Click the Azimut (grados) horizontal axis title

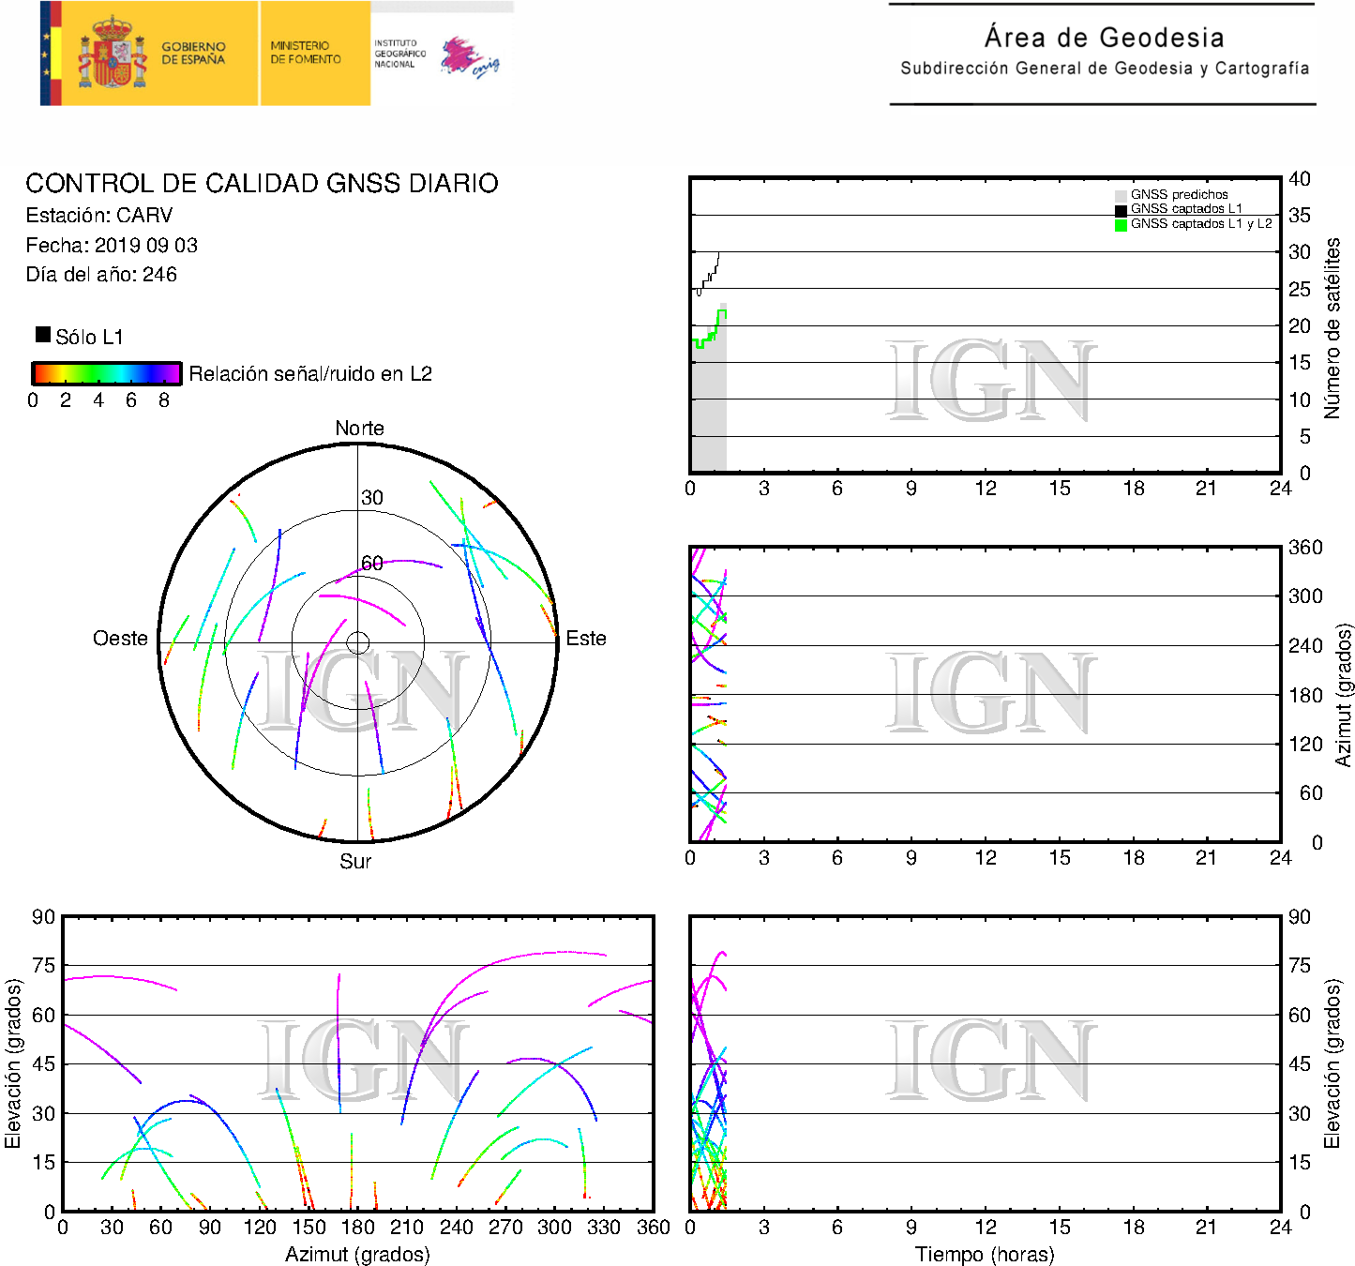click(357, 1254)
